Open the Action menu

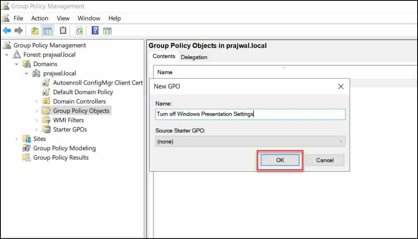[40, 18]
